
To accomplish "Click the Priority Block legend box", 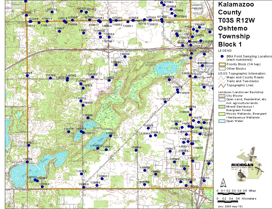I will pyautogui.click(x=222, y=64).
